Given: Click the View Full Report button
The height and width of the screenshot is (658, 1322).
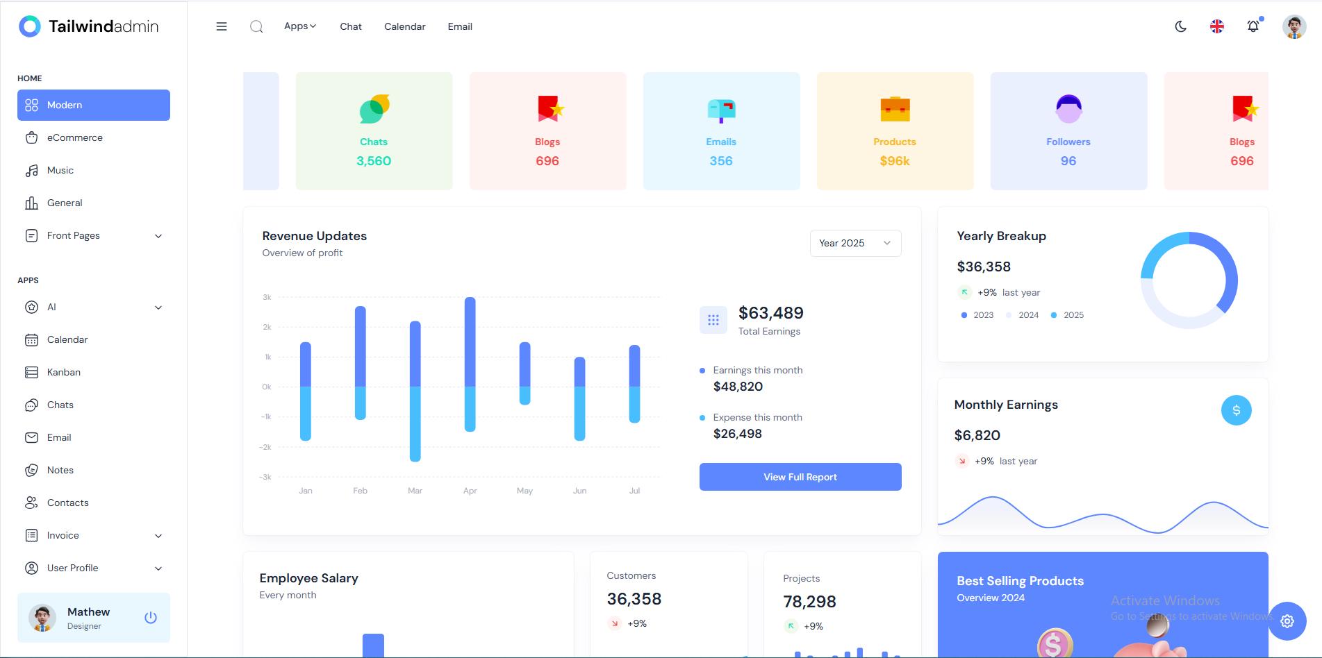Looking at the screenshot, I should (800, 477).
